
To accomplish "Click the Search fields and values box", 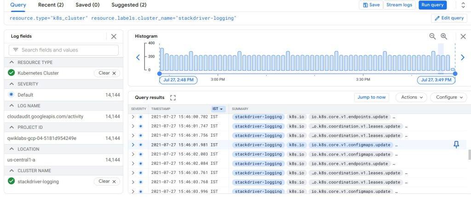I will 63,50.
